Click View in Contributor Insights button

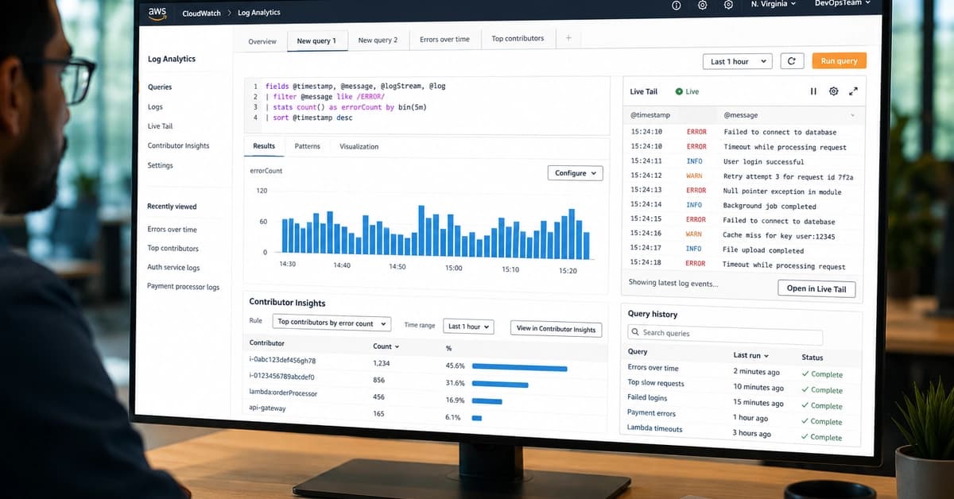[x=556, y=329]
